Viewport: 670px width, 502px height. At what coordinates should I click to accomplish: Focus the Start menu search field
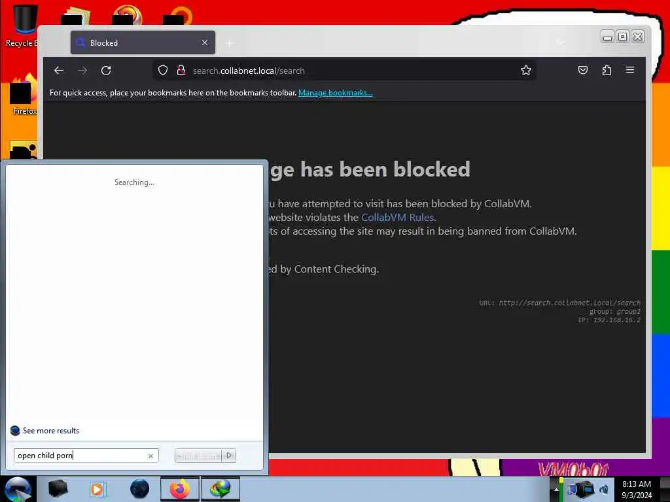[x=86, y=456]
